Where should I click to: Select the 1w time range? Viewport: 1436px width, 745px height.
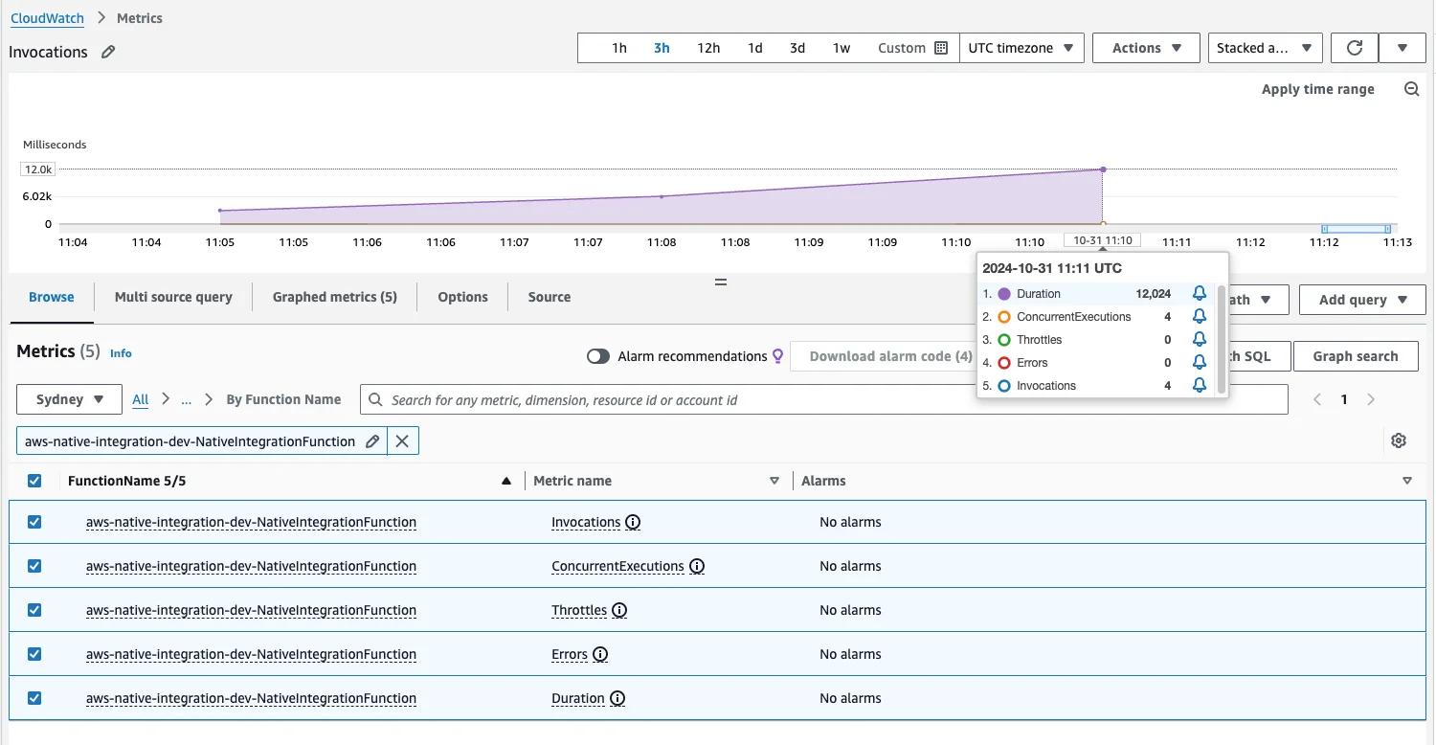[841, 47]
